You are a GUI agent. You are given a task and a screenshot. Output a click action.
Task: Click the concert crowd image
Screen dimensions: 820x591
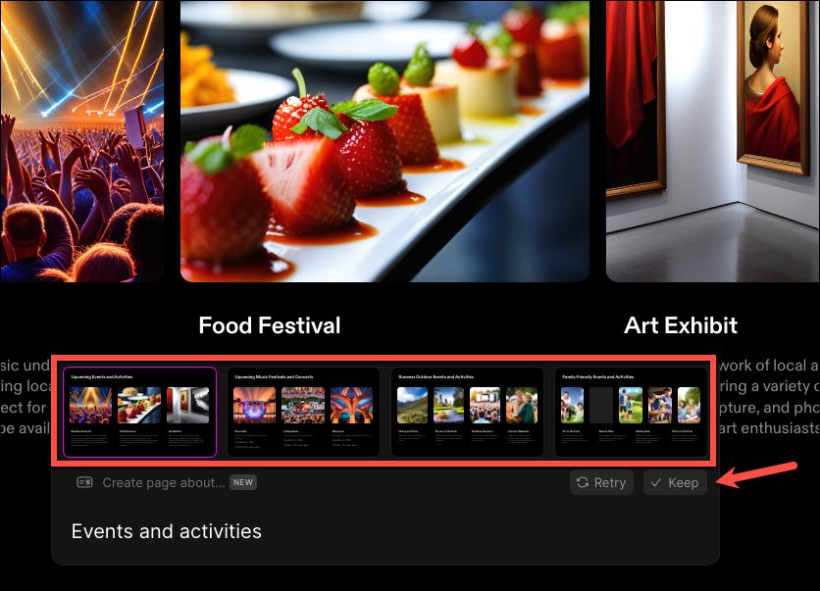click(x=82, y=141)
